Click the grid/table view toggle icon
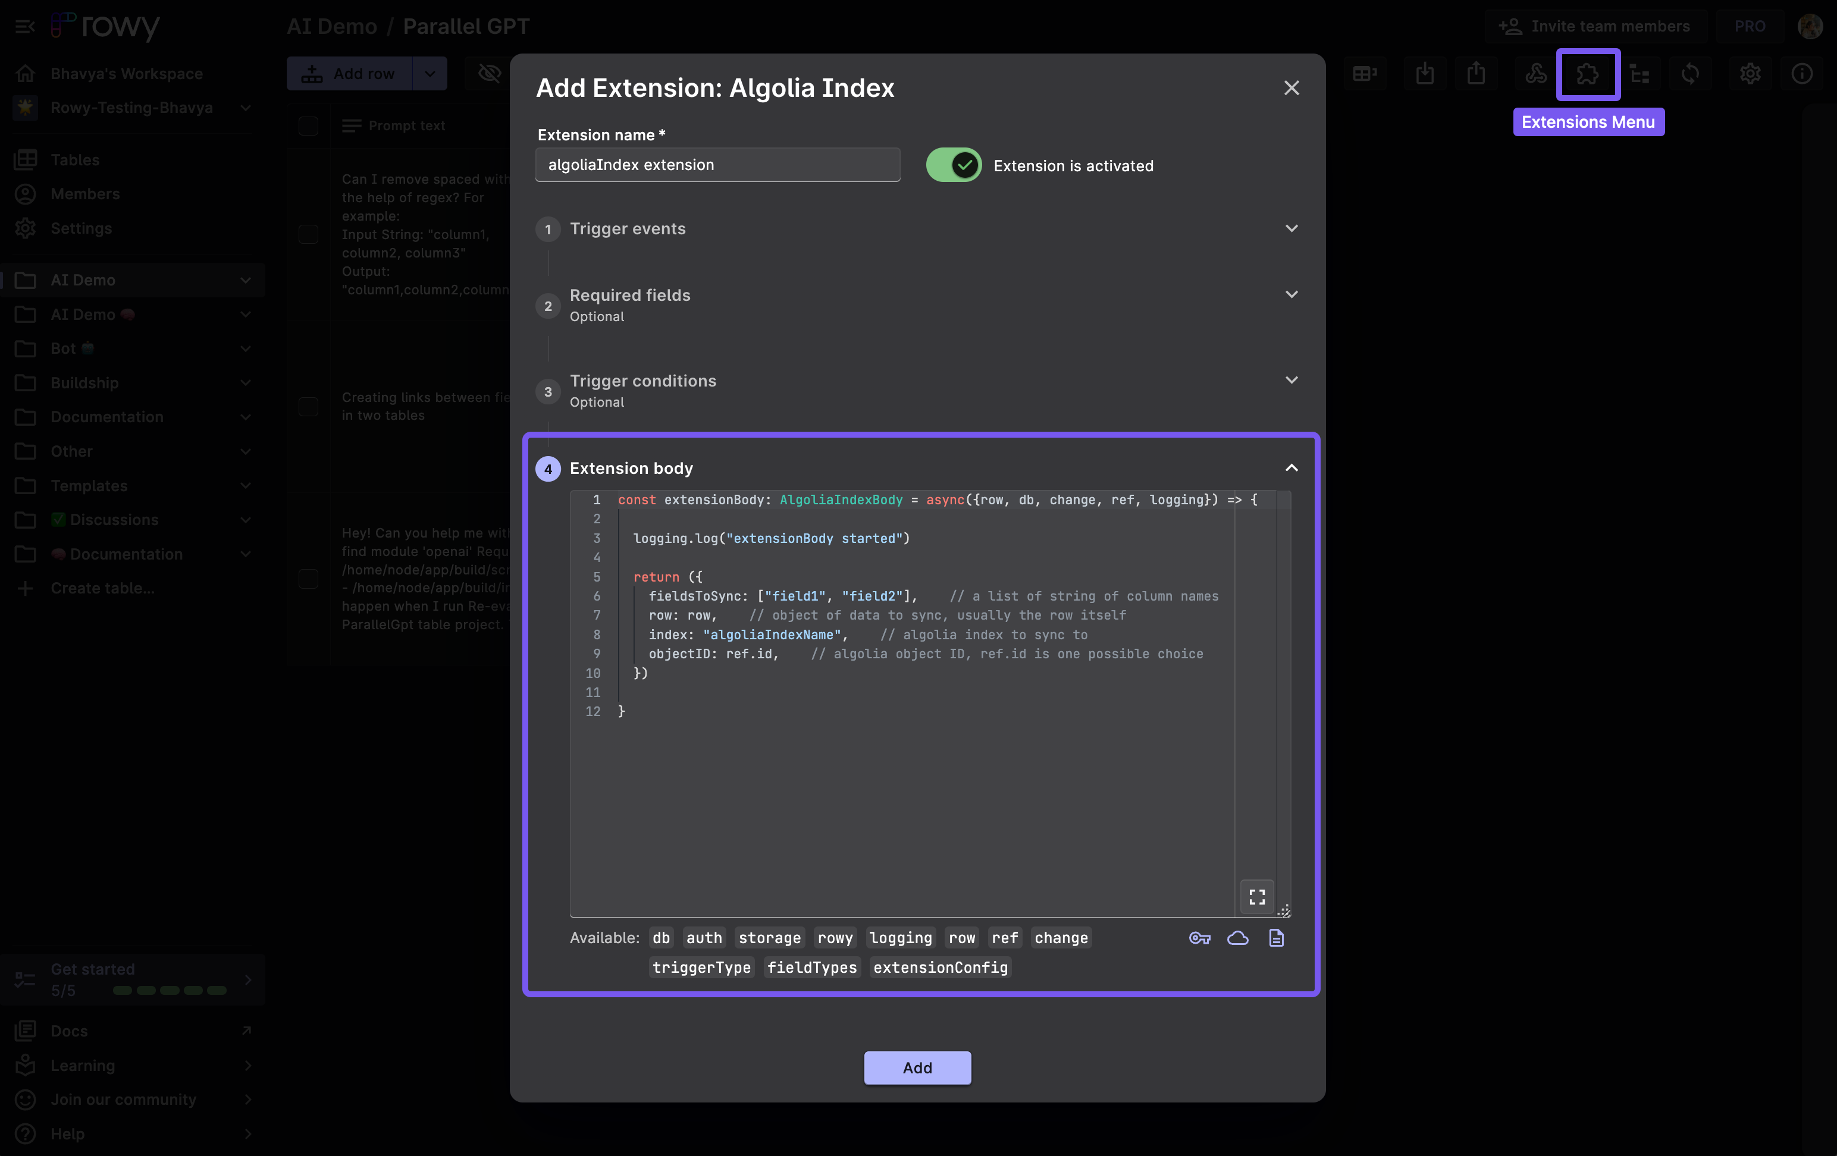This screenshot has width=1837, height=1156. click(1365, 73)
